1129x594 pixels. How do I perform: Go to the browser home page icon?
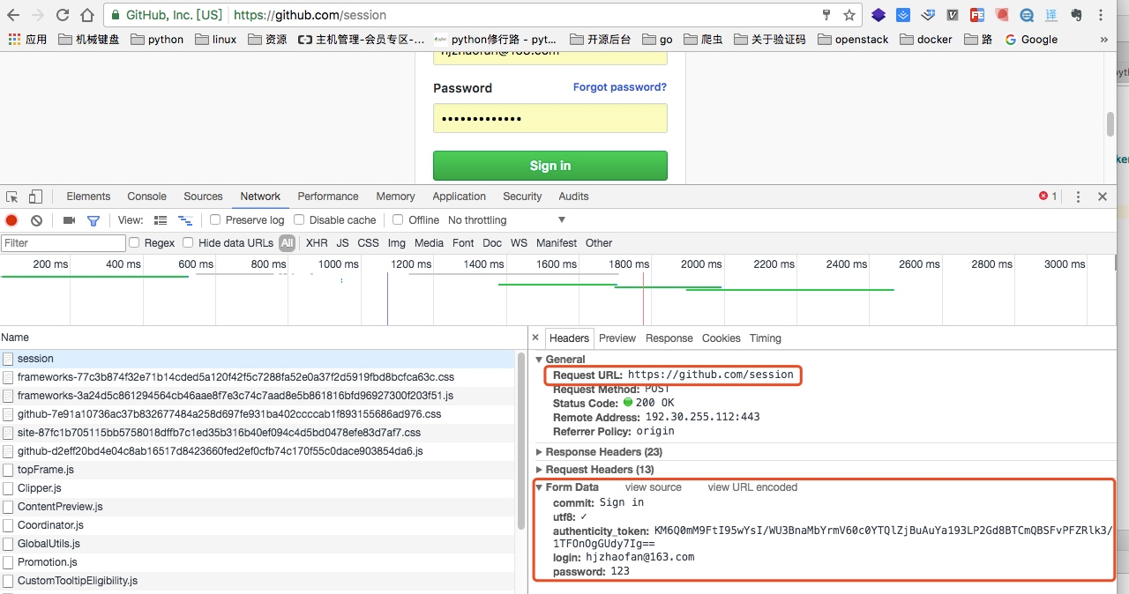(x=86, y=15)
